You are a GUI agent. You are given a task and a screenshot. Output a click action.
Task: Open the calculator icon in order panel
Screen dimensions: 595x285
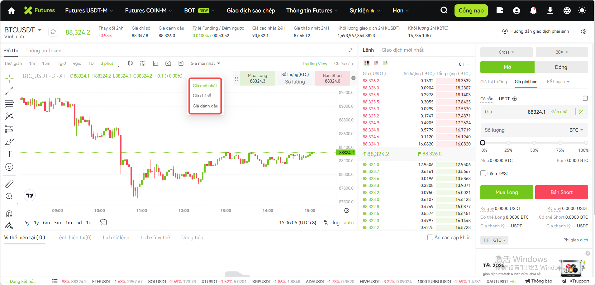(585, 98)
